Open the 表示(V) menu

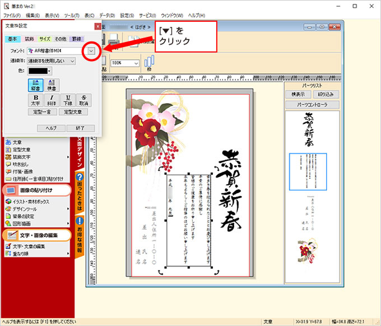click(x=52, y=15)
